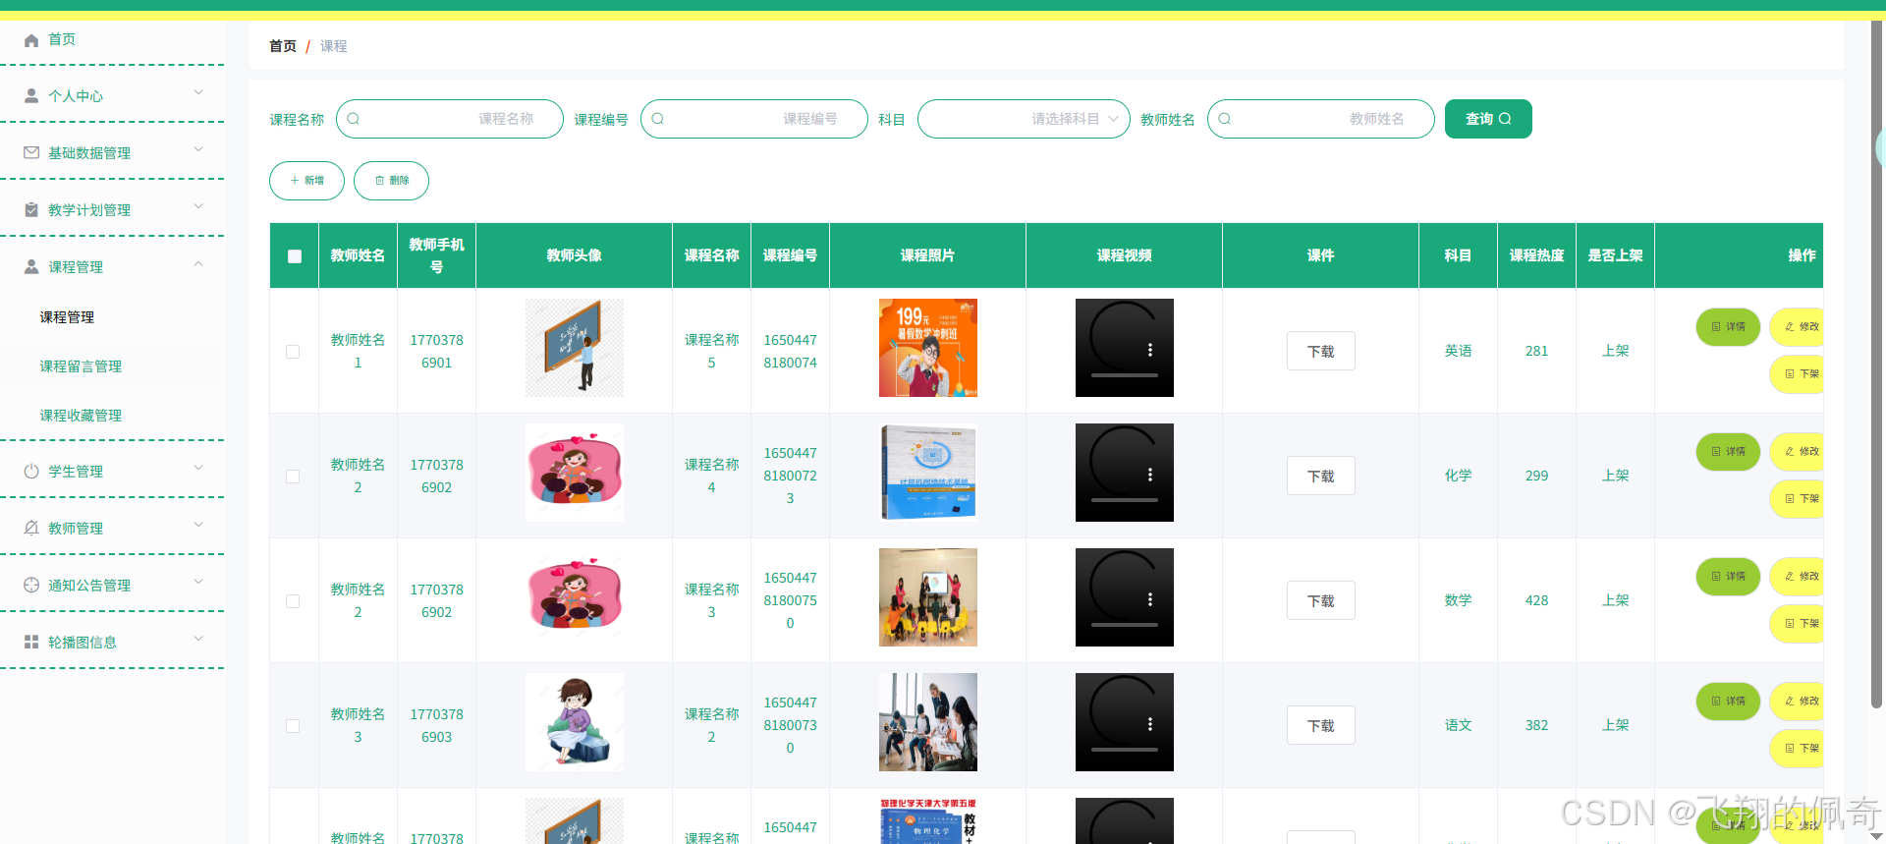Expand the 教学计划管理 menu chevron

tap(198, 206)
